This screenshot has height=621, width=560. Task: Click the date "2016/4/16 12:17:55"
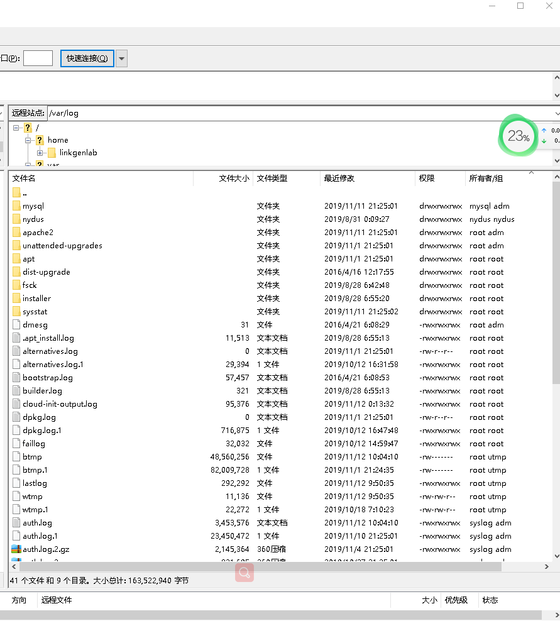pyautogui.click(x=359, y=272)
